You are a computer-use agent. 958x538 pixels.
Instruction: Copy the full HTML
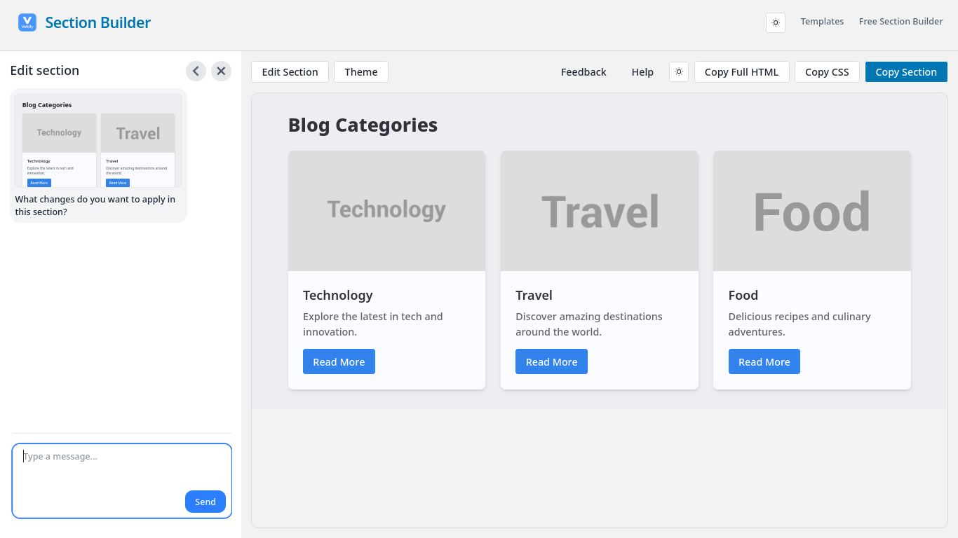pos(741,72)
